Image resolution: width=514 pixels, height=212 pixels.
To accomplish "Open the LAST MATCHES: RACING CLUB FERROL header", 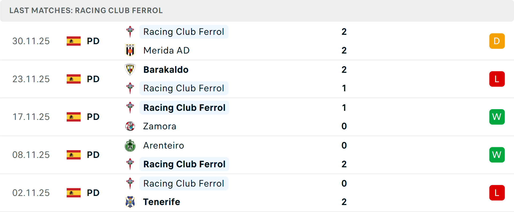I will click(x=86, y=11).
